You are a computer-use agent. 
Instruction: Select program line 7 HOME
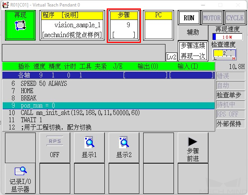[x=109, y=91]
